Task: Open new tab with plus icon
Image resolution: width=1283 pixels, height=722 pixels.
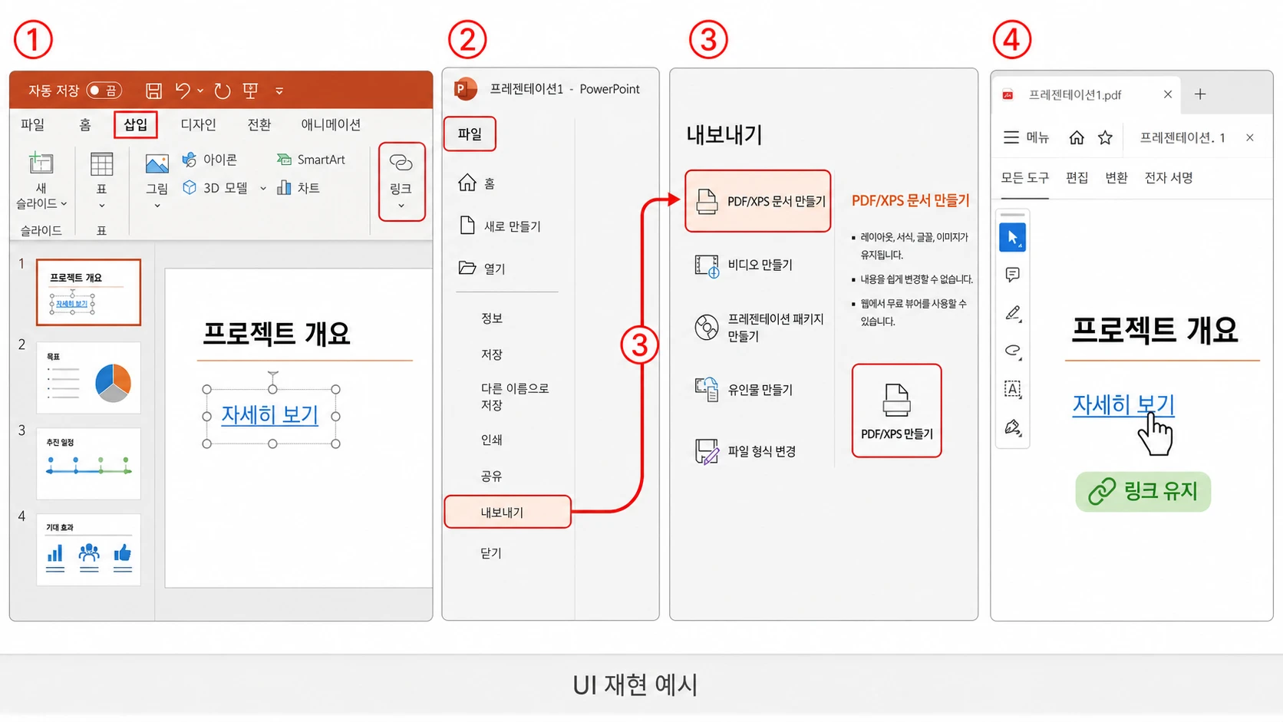Action: (x=1200, y=94)
